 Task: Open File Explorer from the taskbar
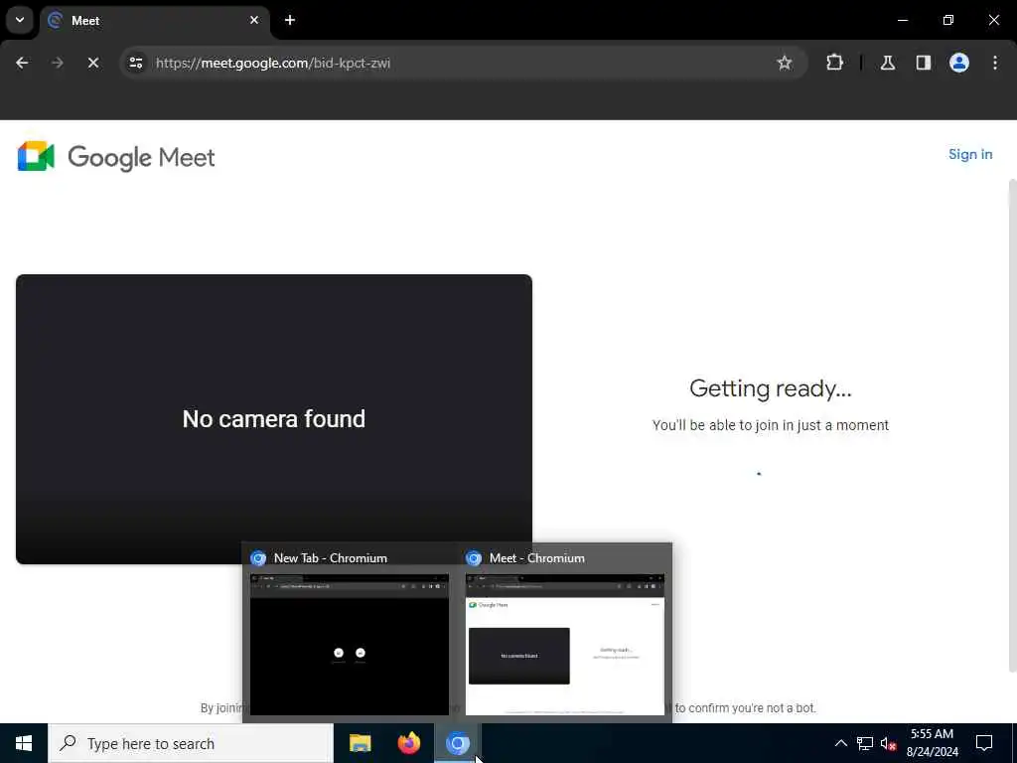pyautogui.click(x=360, y=743)
